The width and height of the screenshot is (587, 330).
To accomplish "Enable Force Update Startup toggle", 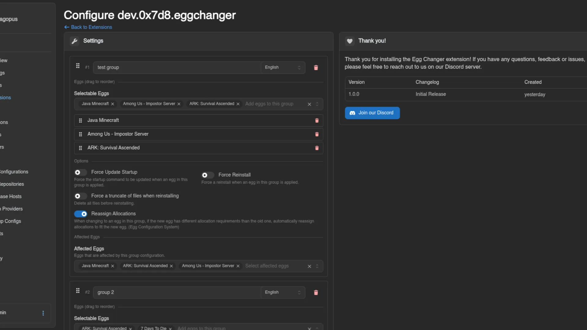I will (80, 172).
